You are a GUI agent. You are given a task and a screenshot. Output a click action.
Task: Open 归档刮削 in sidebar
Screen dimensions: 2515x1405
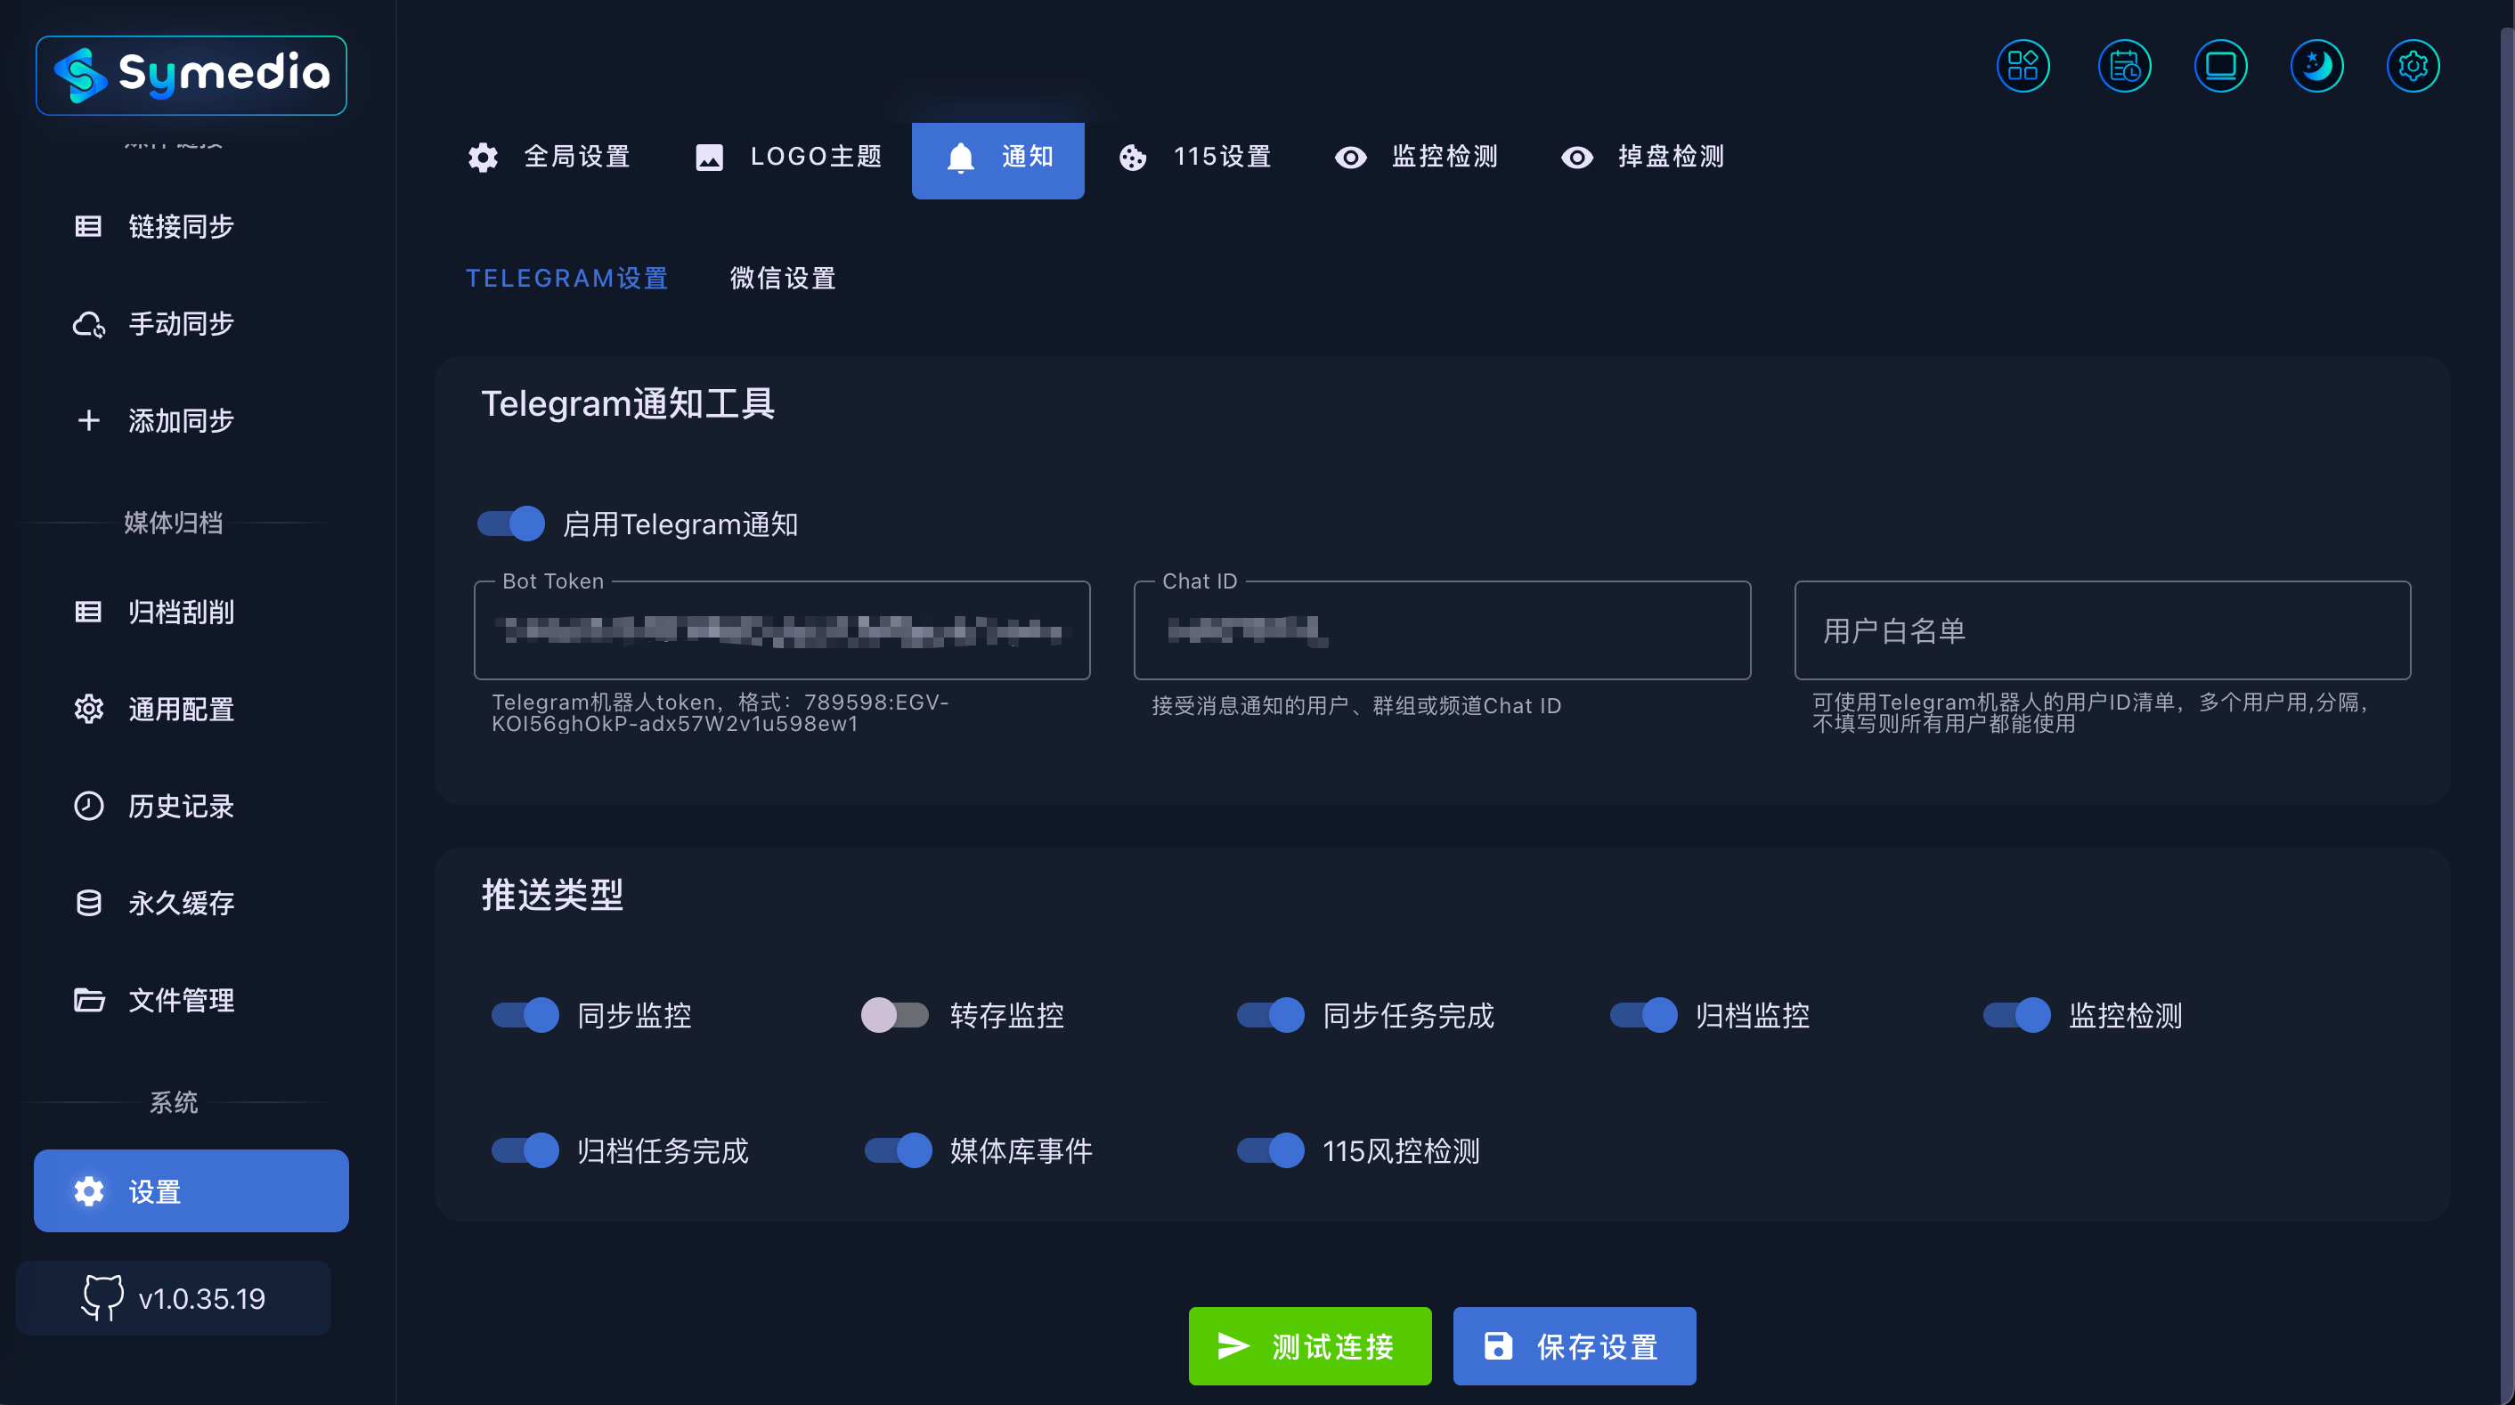click(191, 613)
